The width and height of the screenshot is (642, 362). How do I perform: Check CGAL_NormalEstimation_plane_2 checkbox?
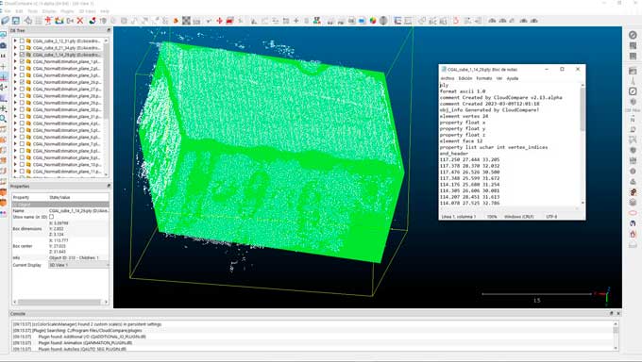pos(22,68)
